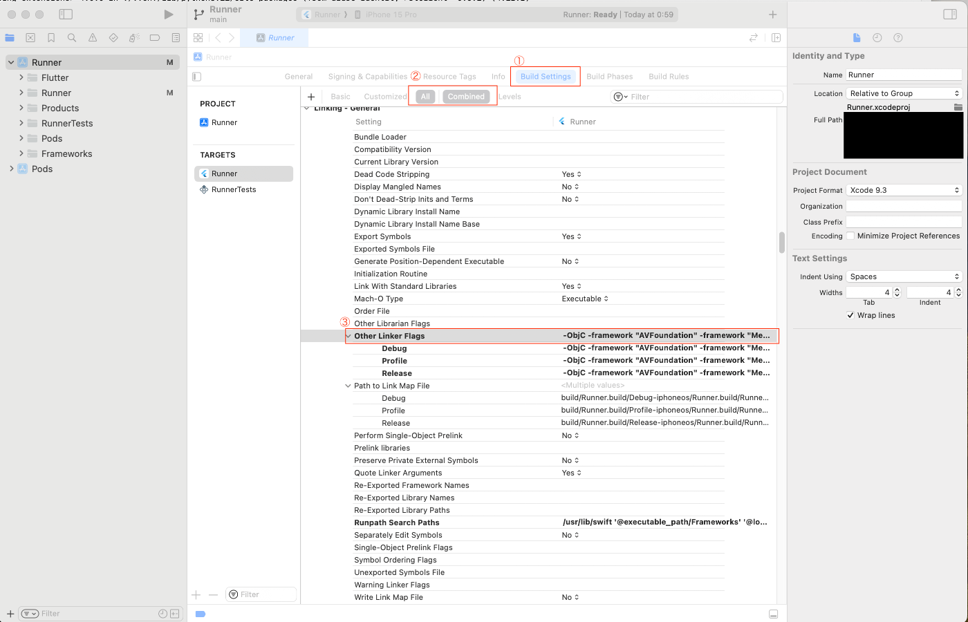Open the Project Format dropdown

(904, 190)
